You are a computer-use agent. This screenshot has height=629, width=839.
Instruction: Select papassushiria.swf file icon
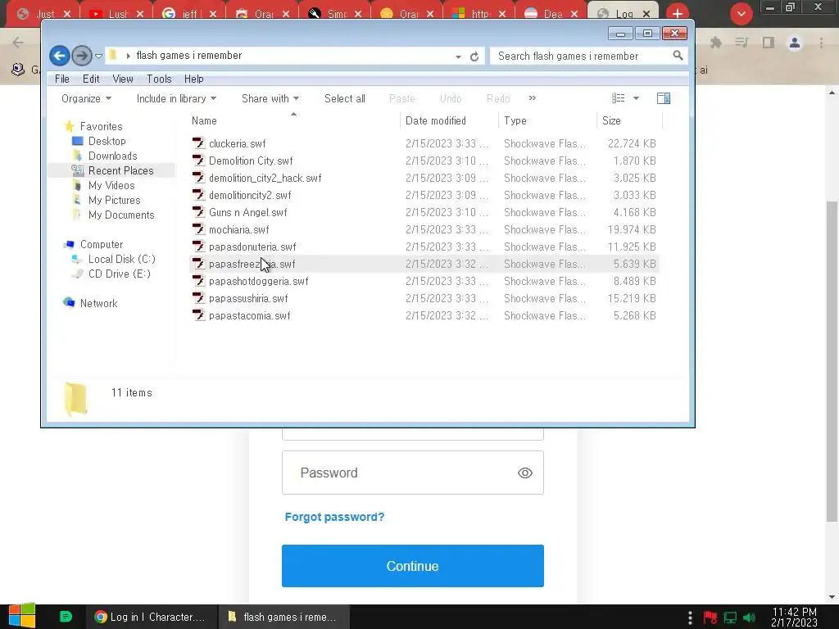point(198,298)
